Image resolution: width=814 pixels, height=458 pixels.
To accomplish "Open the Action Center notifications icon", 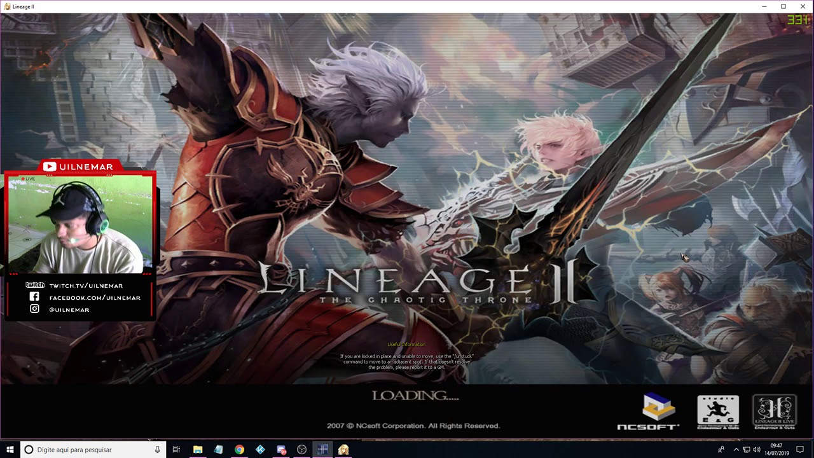I will pos(800,449).
